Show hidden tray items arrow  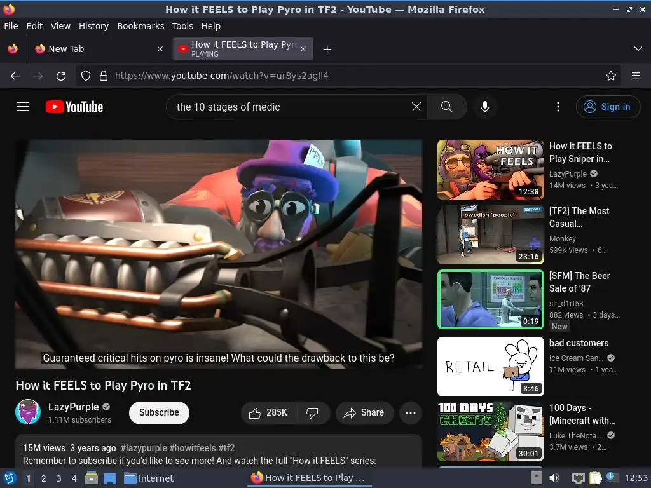tap(537, 478)
